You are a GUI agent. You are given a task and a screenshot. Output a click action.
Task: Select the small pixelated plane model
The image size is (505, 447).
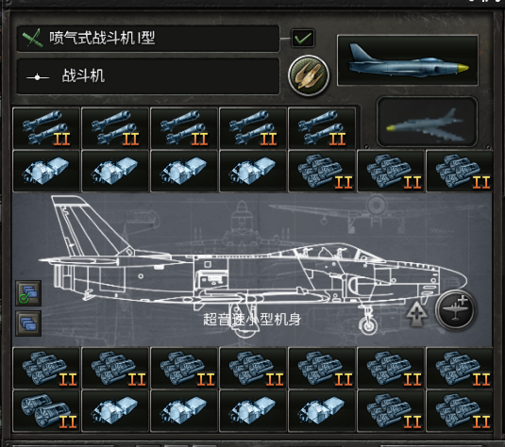point(427,122)
